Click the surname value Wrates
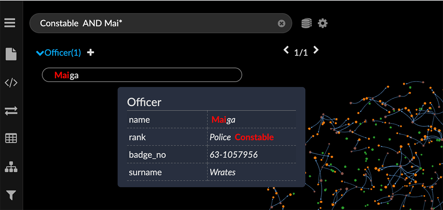443x210 pixels. pos(222,172)
